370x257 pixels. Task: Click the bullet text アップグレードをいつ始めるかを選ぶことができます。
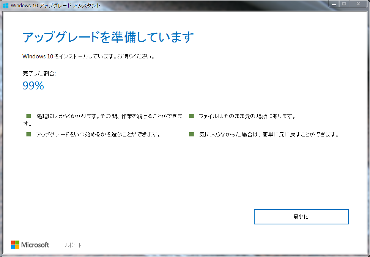pyautogui.click(x=98, y=135)
